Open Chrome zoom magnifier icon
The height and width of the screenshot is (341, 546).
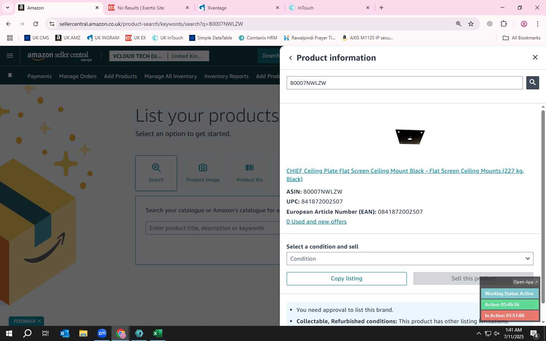coord(459,24)
